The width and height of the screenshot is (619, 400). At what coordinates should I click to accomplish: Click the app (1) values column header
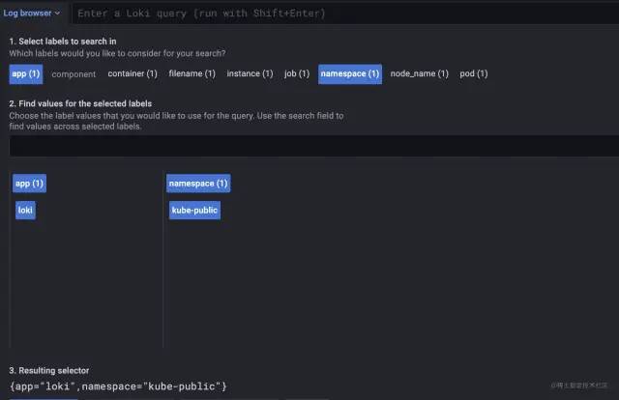(x=28, y=184)
